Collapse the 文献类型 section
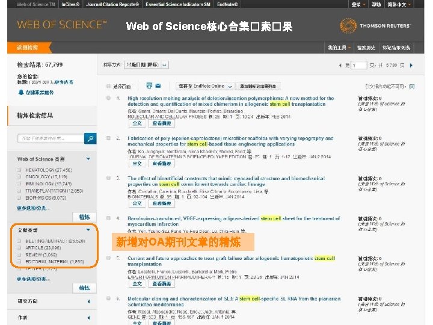Image resolution: width=433 pixels, height=325 pixels. 88,230
